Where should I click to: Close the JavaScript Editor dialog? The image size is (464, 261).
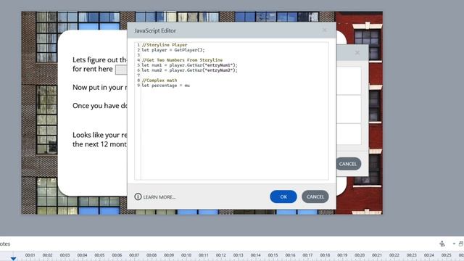click(x=324, y=30)
